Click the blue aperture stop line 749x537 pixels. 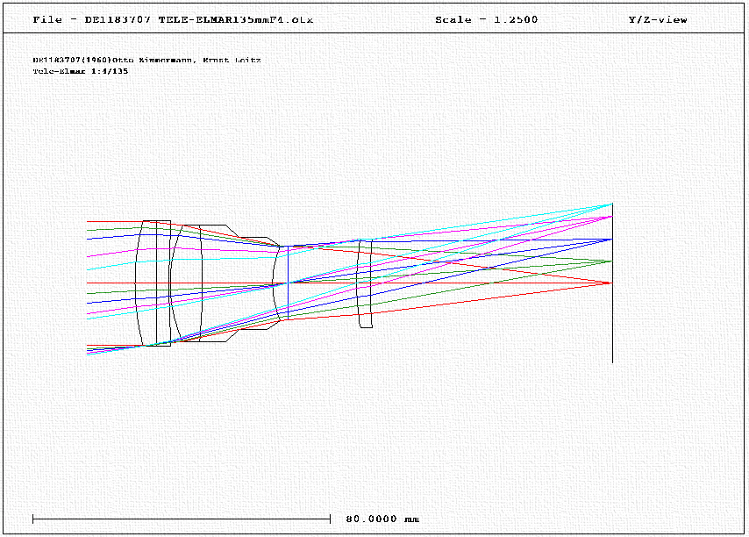pyautogui.click(x=288, y=283)
